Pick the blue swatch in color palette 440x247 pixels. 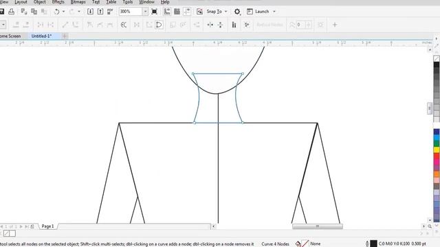(x=437, y=132)
